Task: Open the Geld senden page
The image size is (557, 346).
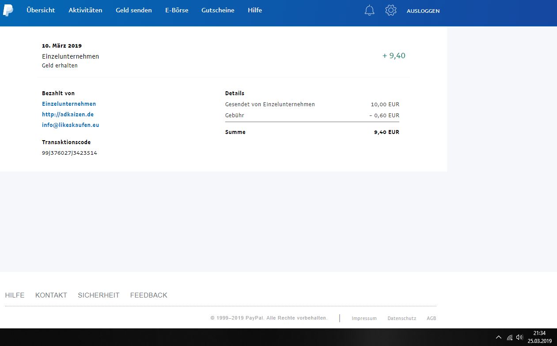Action: [133, 10]
